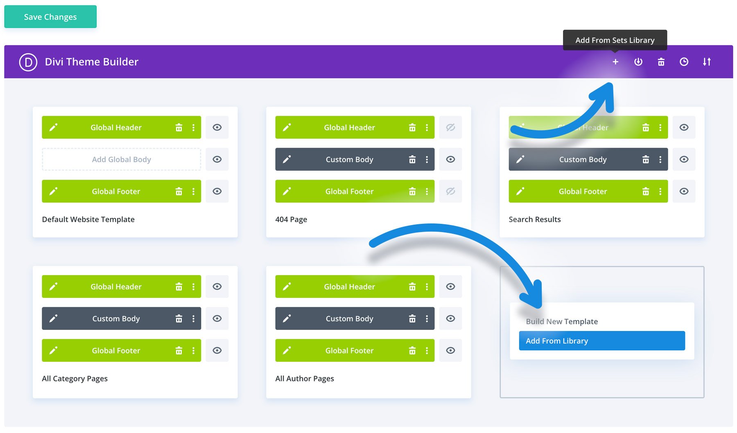Edit Custom Body in Search Results template
Image resolution: width=737 pixels, height=433 pixels.
coord(520,159)
